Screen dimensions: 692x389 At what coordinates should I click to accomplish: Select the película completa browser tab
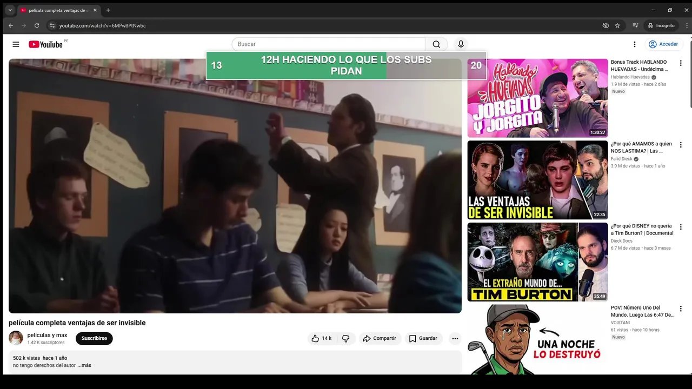[58, 10]
